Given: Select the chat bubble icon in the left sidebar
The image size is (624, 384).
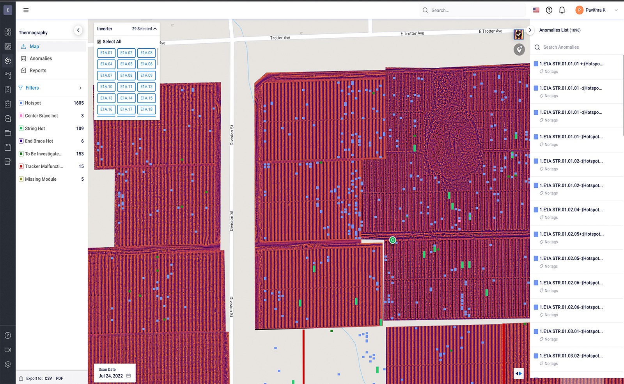Looking at the screenshot, I should [8, 118].
